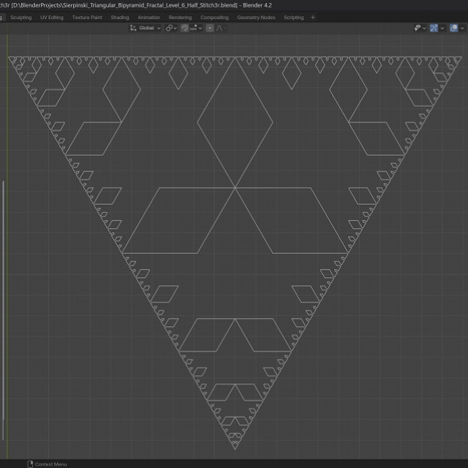Toggle proportional editing on

click(211, 28)
